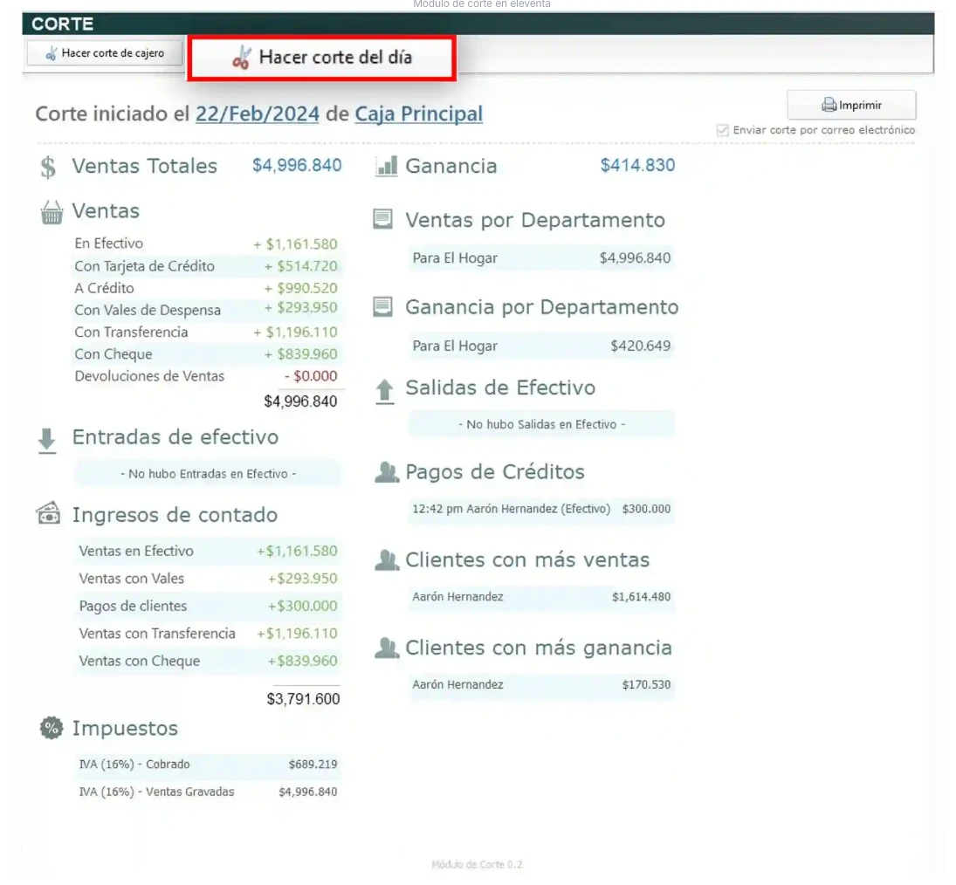Click the Ventas Totales amount $4,996.840
The width and height of the screenshot is (956, 885).
pos(297,165)
